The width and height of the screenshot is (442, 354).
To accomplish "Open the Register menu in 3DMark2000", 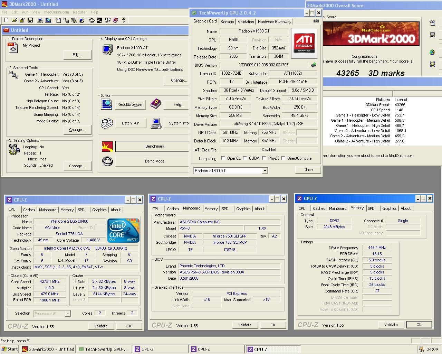I will tap(80, 12).
